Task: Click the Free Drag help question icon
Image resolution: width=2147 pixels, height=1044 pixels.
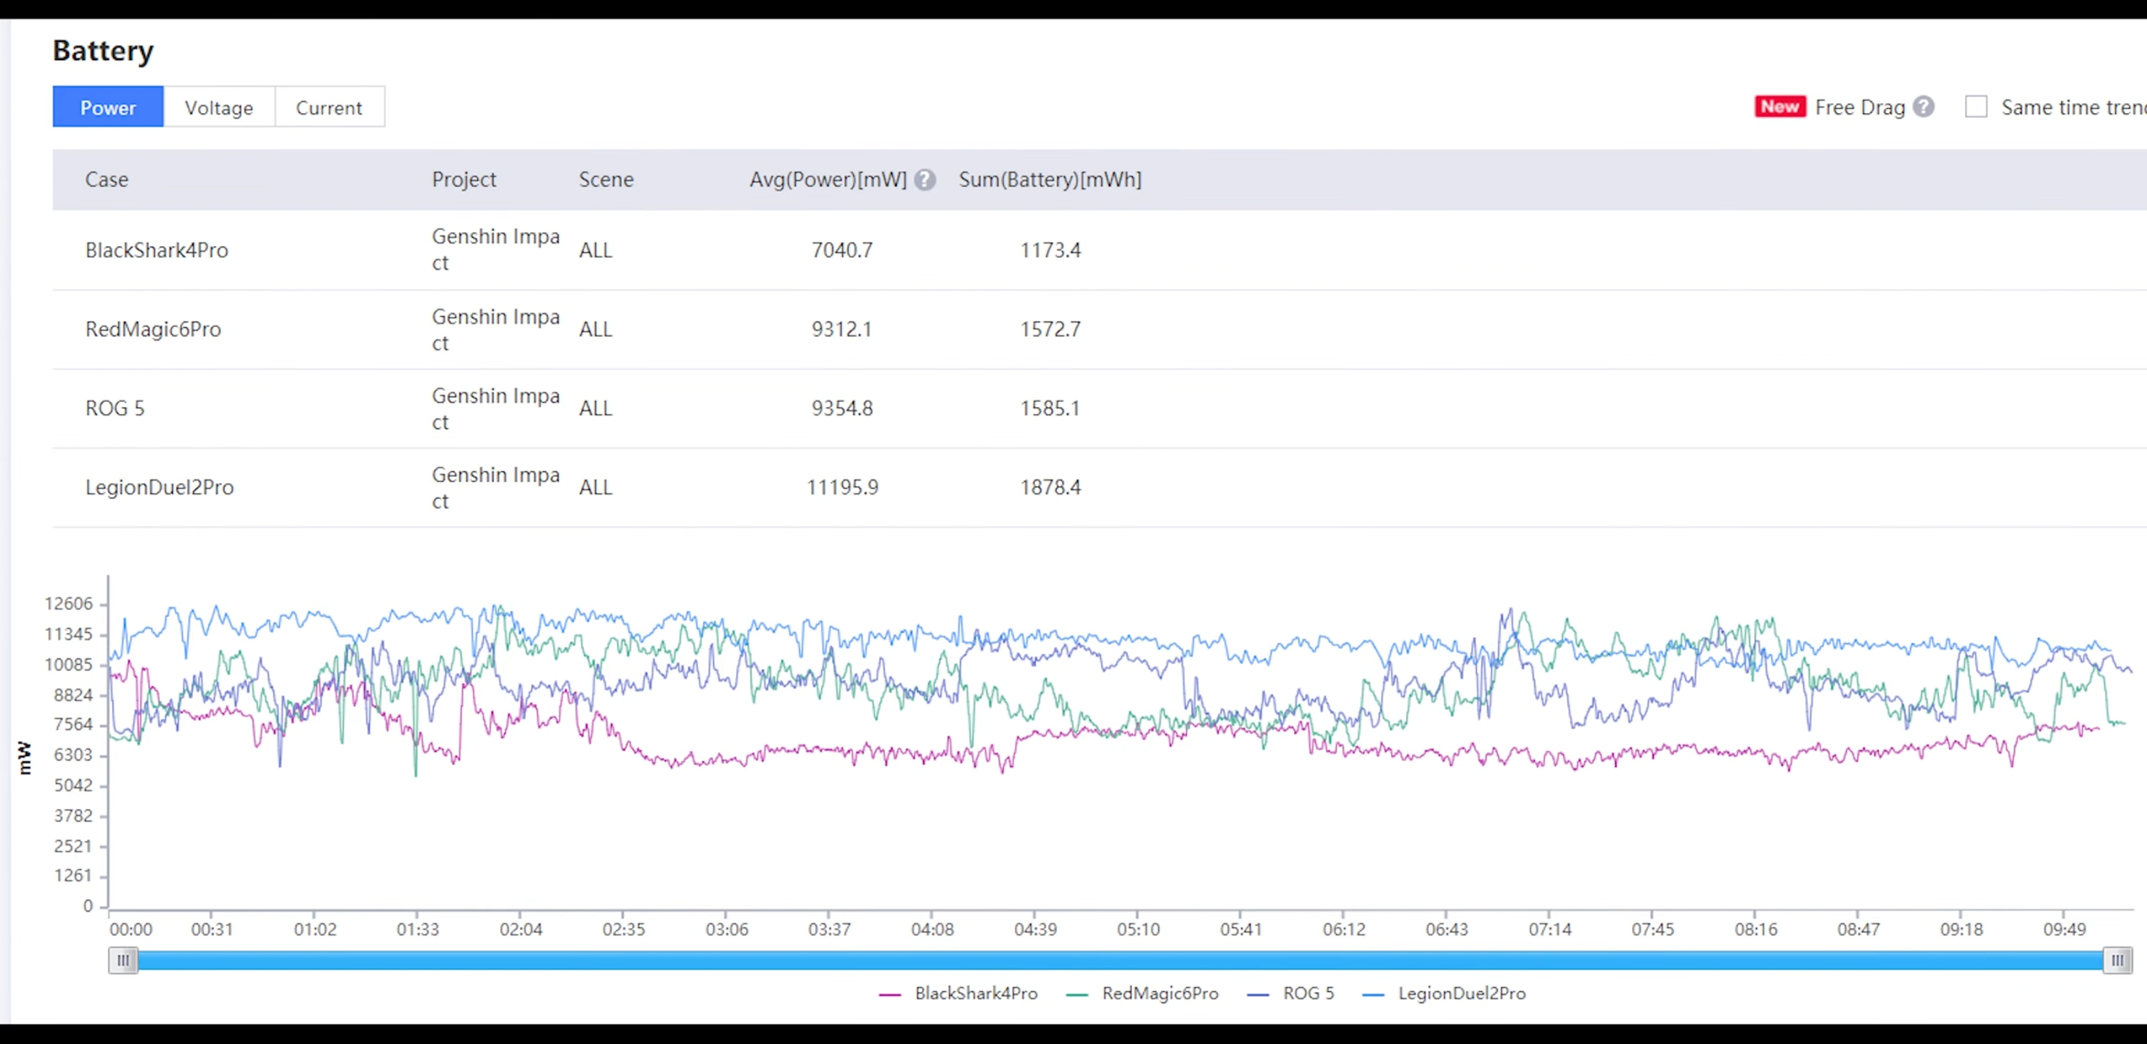Action: (1924, 107)
